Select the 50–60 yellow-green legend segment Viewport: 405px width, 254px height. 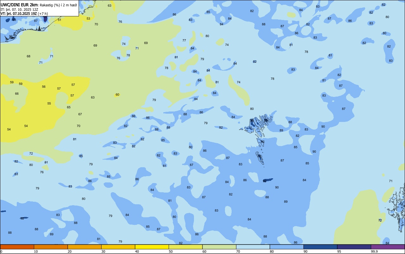click(x=185, y=247)
